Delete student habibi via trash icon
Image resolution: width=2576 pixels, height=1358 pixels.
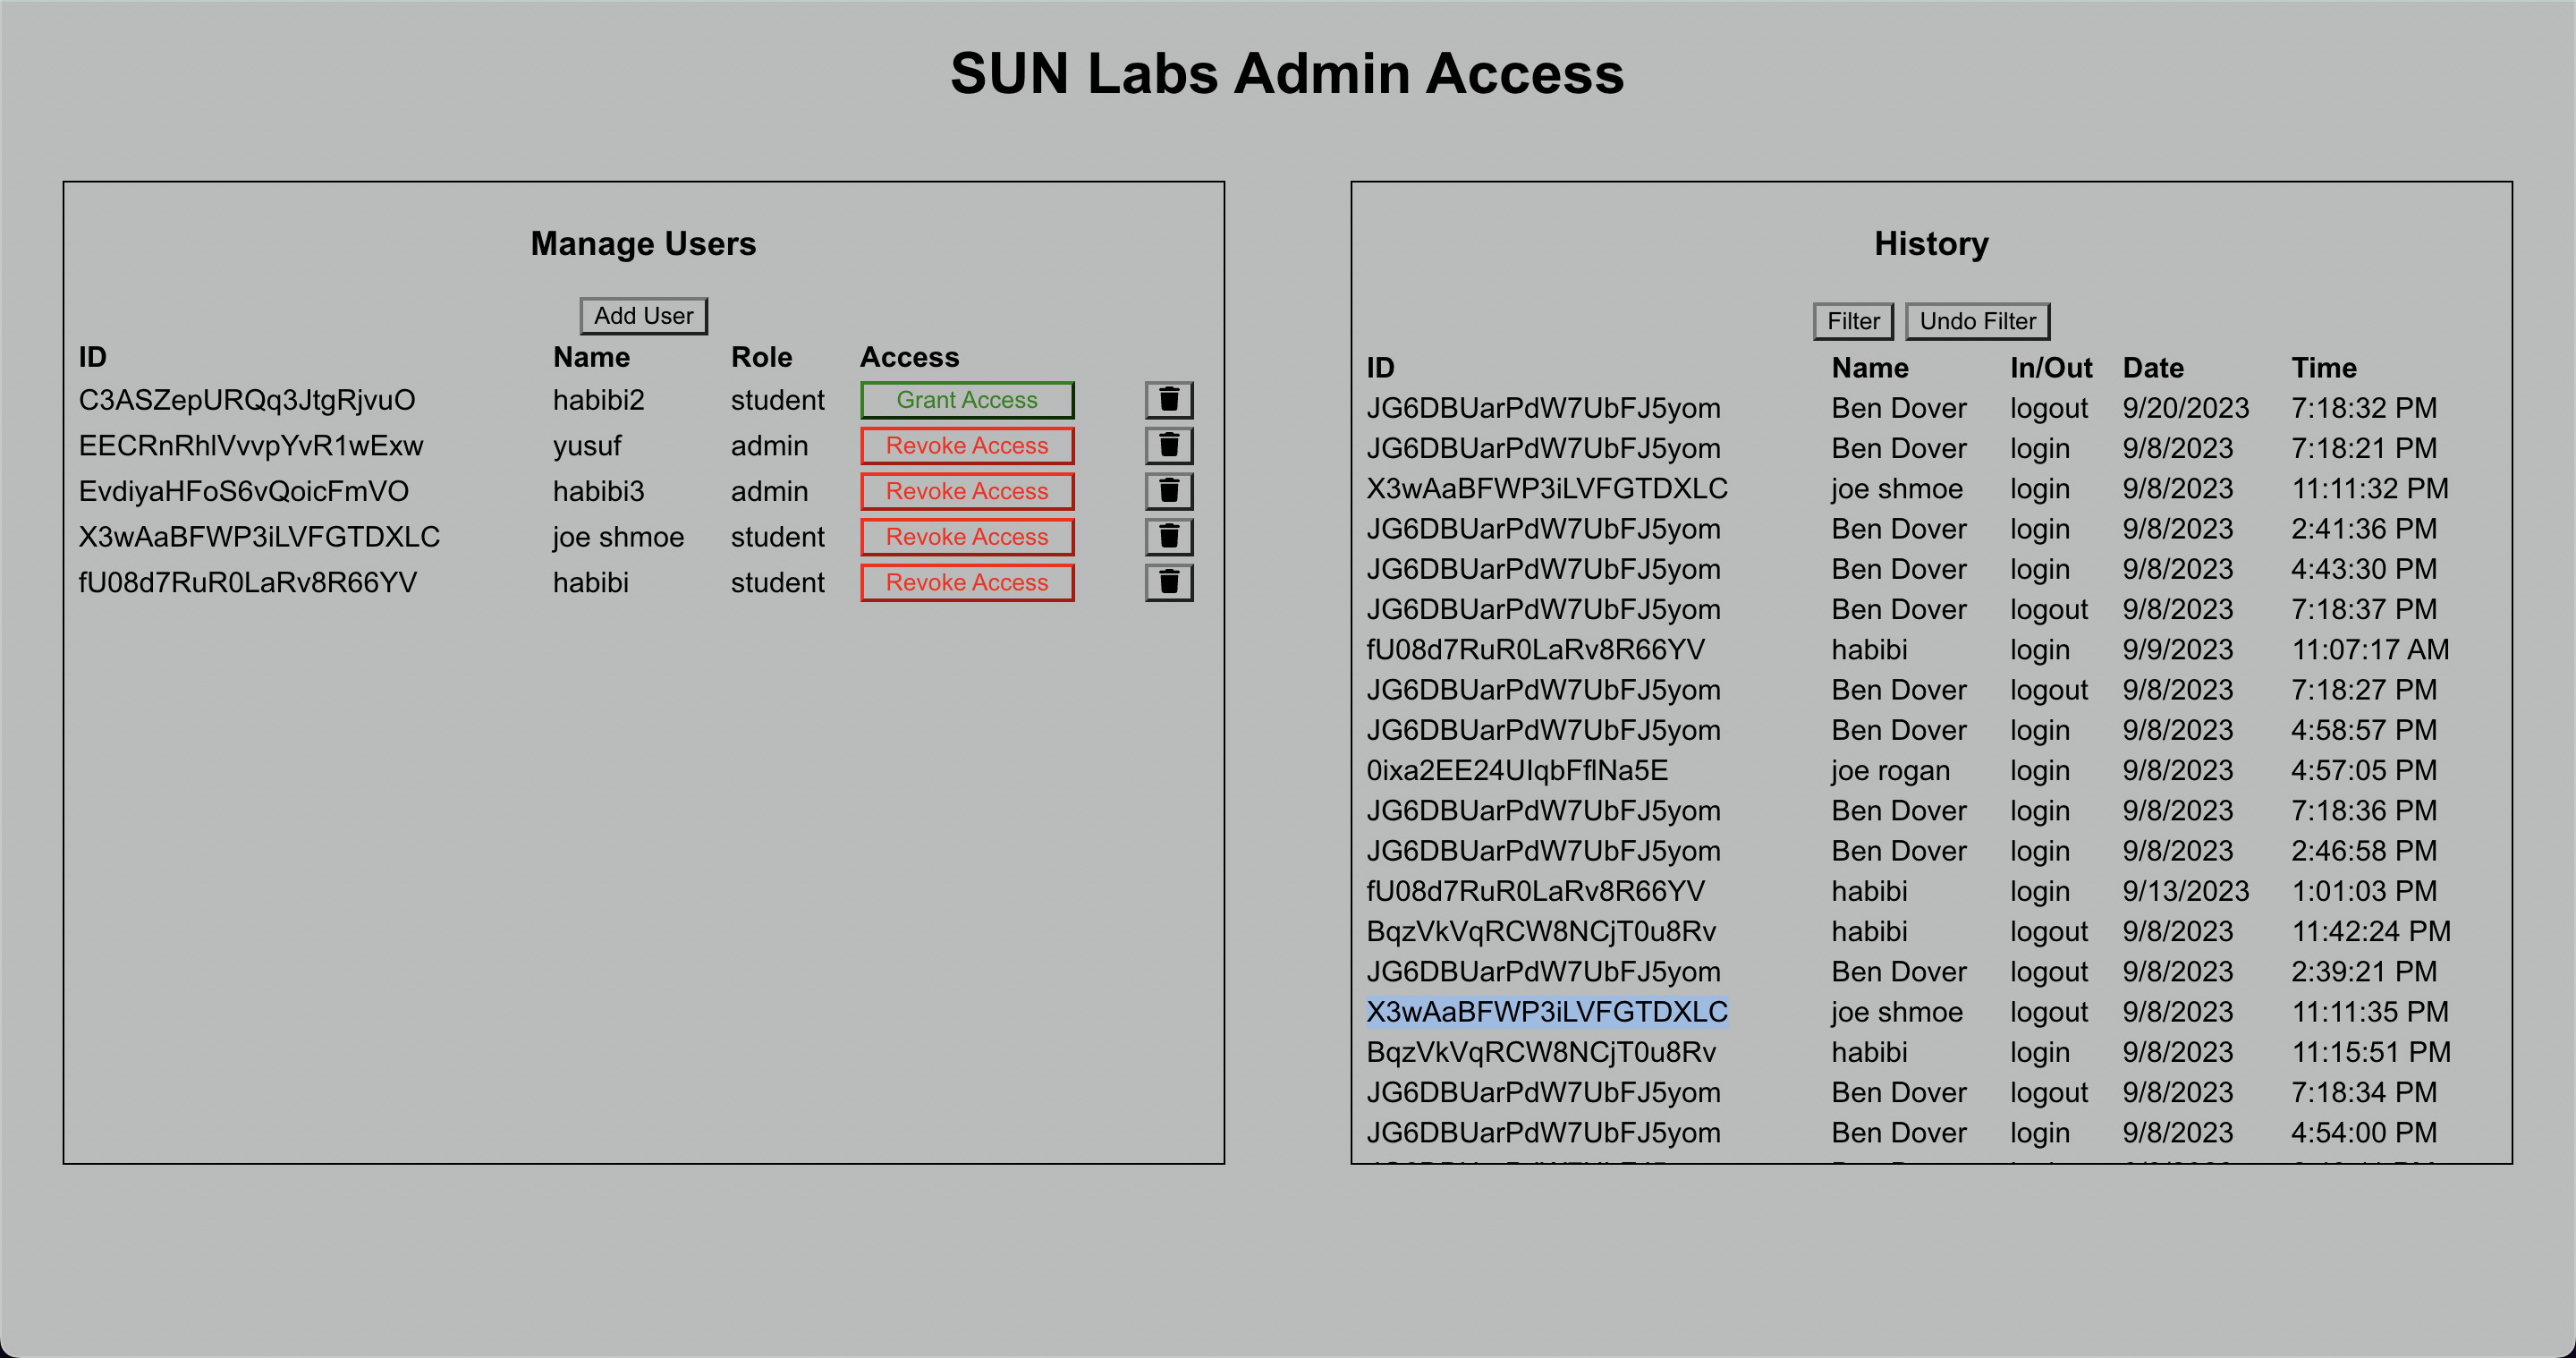click(1169, 581)
